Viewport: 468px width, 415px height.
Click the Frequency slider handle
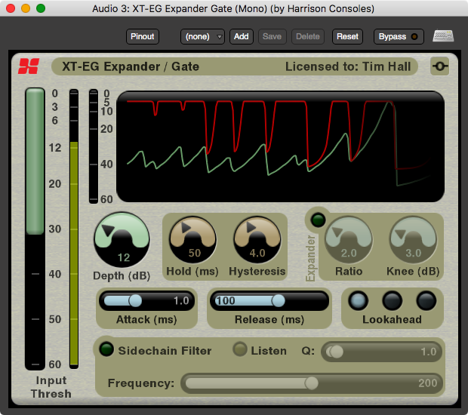(x=312, y=383)
